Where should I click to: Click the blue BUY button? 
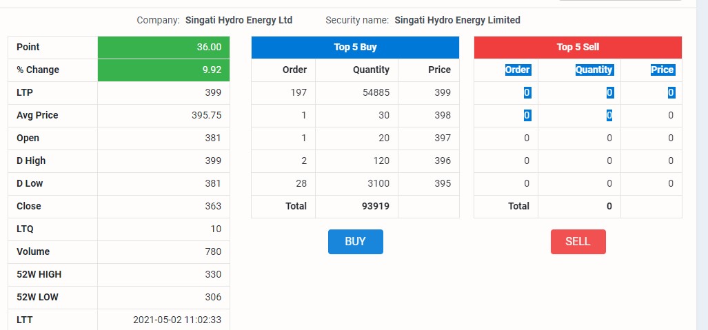click(x=355, y=242)
